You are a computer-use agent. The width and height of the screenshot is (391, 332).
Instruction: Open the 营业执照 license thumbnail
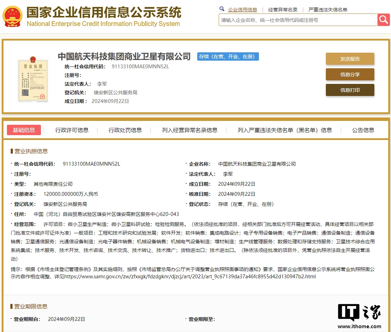[33, 79]
